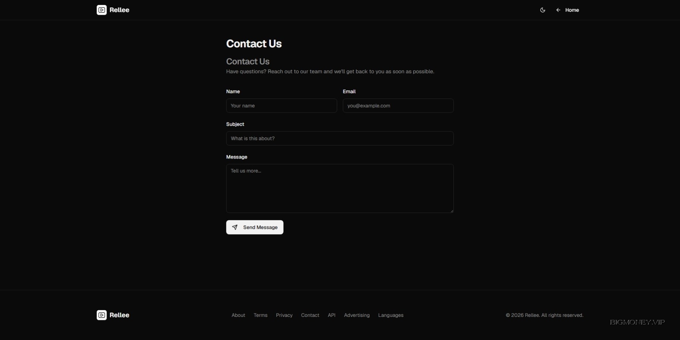Open the Terms footer link
This screenshot has height=340, width=680.
tap(260, 315)
